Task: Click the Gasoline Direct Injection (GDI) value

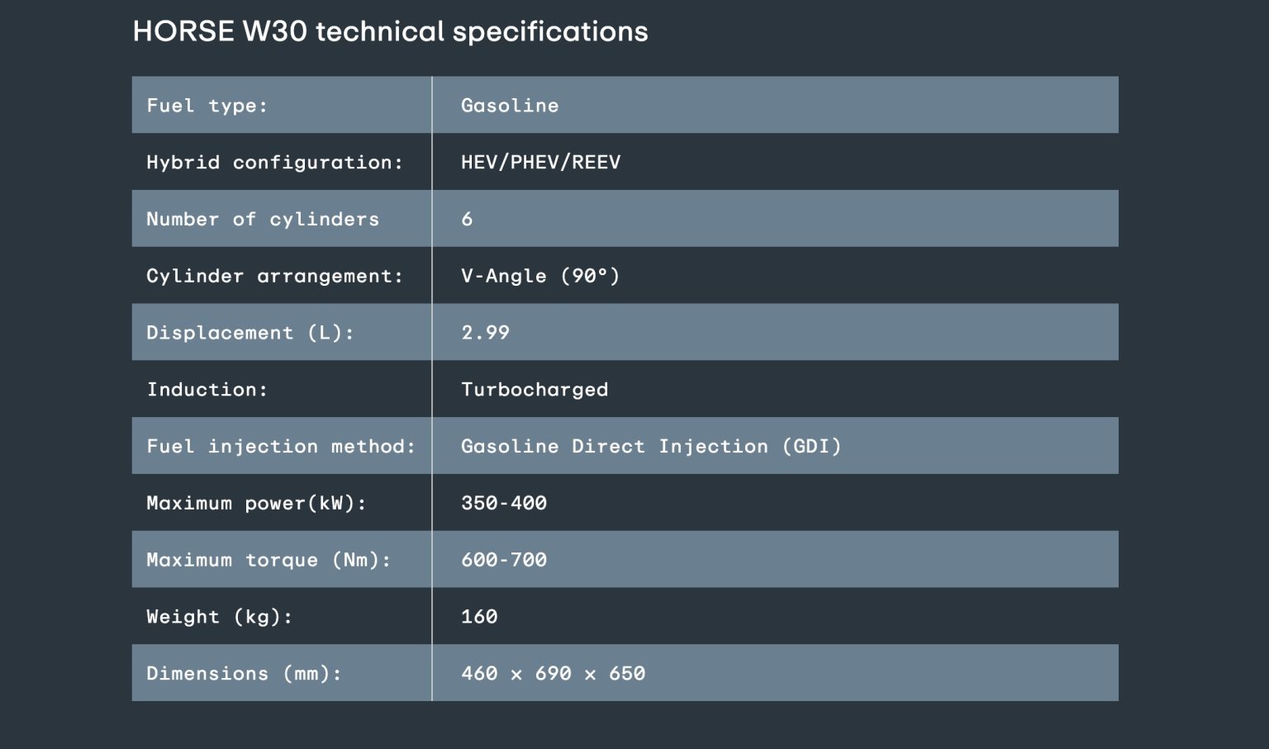Action: coord(651,446)
